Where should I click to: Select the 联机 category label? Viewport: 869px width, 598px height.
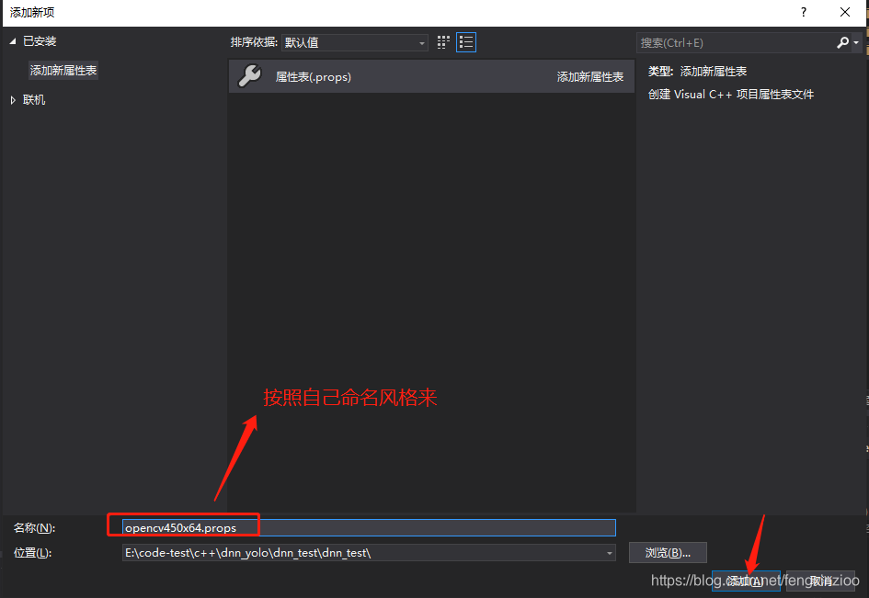point(34,100)
